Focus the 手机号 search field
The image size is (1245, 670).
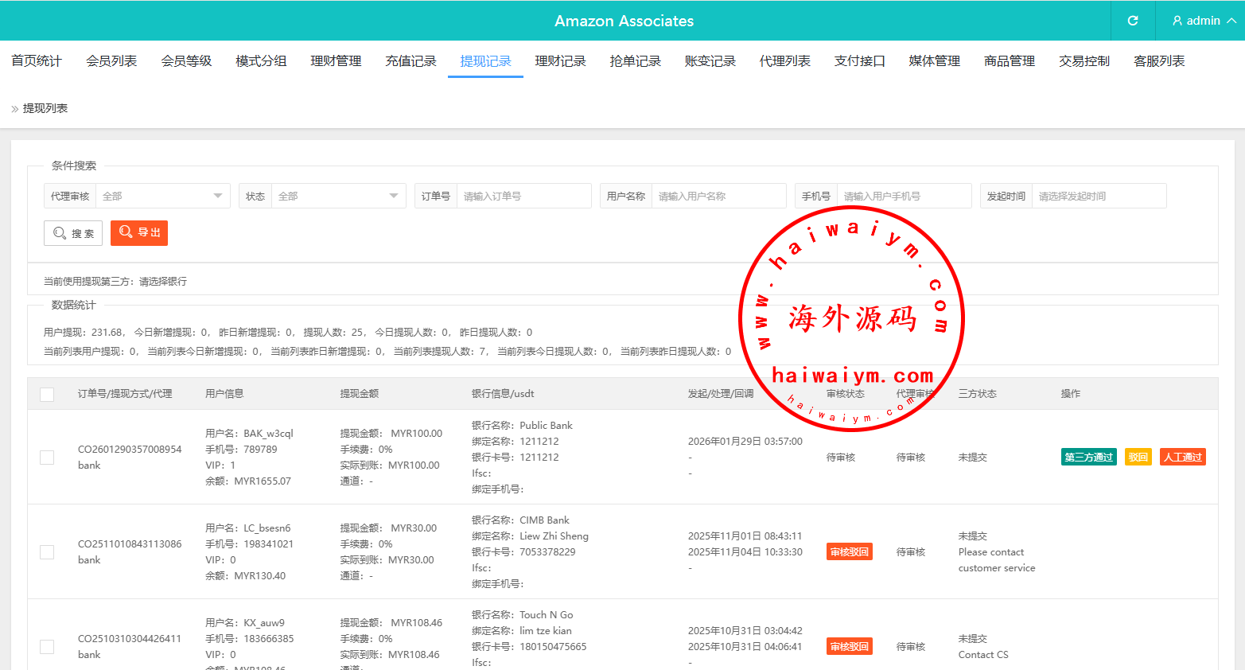pyautogui.click(x=904, y=196)
